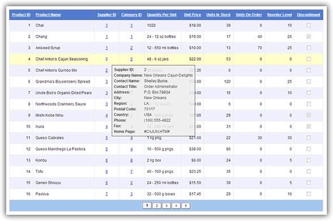Sort by Product ID column header
The width and height of the screenshot is (333, 221).
click(x=21, y=15)
